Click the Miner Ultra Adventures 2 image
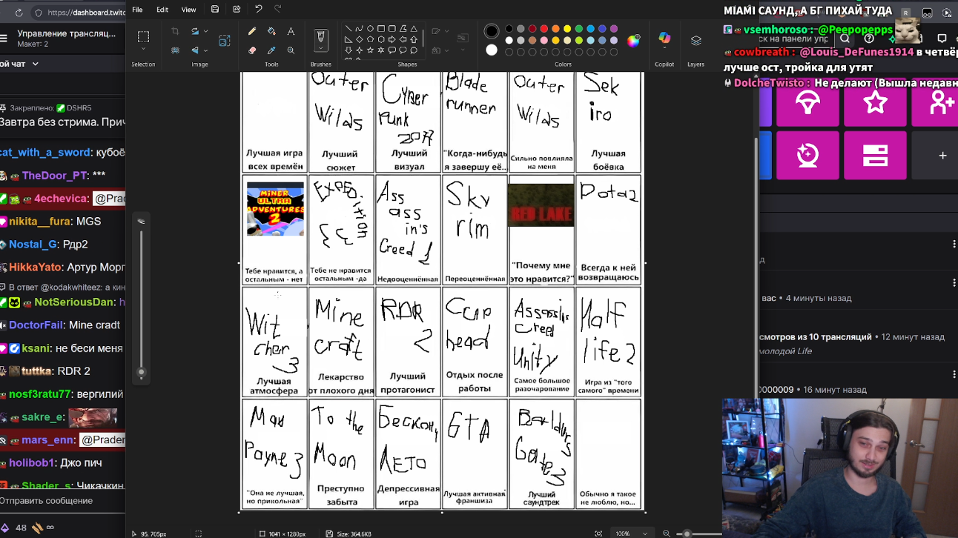The width and height of the screenshot is (958, 538). [275, 209]
